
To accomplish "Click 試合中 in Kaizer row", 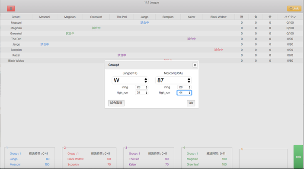I will point(122,55).
